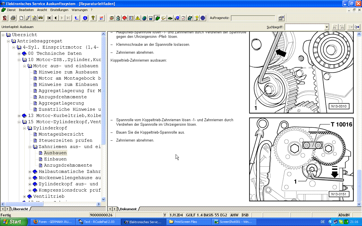
Task: Expand the '00 Technische Daten' node
Action: 19,53
